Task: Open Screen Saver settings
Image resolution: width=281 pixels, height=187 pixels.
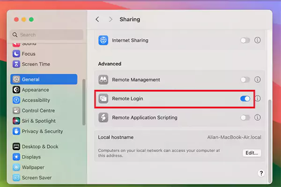Action: pyautogui.click(x=44, y=178)
